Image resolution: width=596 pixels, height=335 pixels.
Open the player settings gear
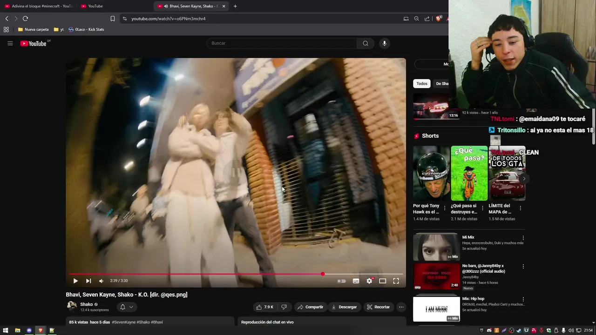[x=369, y=281]
